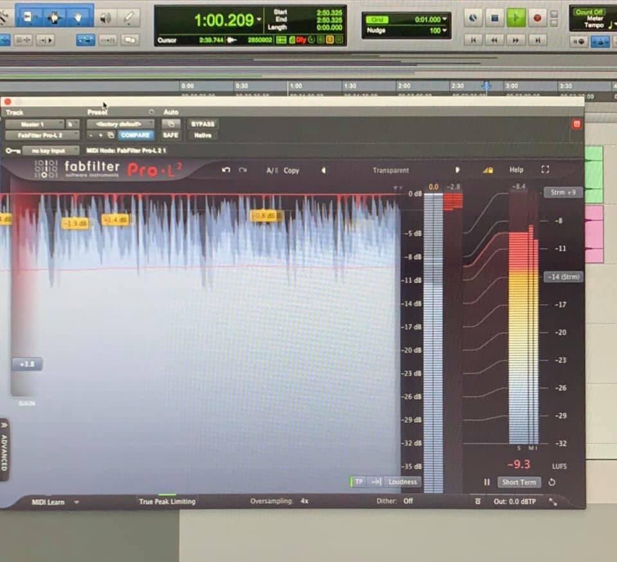The width and height of the screenshot is (617, 562).
Task: Go to the previous Pro-L 2 preset
Action: coord(323,170)
